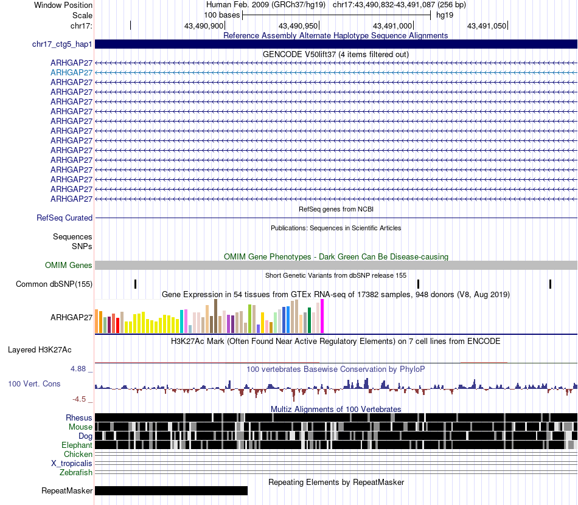578x505 pixels.
Task: Click the X_tropicalis species label
Action: click(x=72, y=464)
